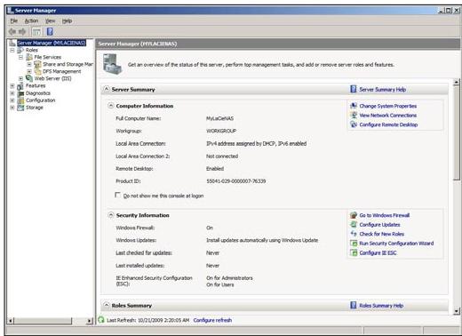Open the File menu
This screenshot has height=336, width=462.
click(x=14, y=20)
